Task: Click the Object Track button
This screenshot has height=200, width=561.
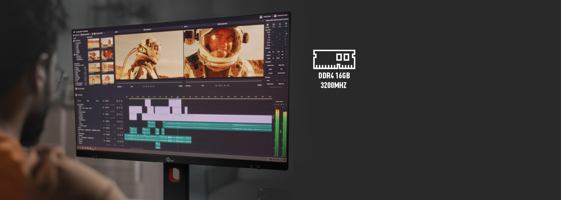Action: click(282, 65)
